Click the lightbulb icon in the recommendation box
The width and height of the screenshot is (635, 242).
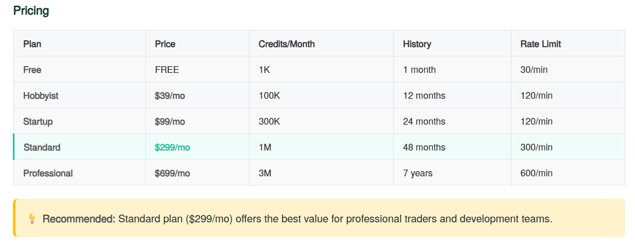(x=32, y=219)
